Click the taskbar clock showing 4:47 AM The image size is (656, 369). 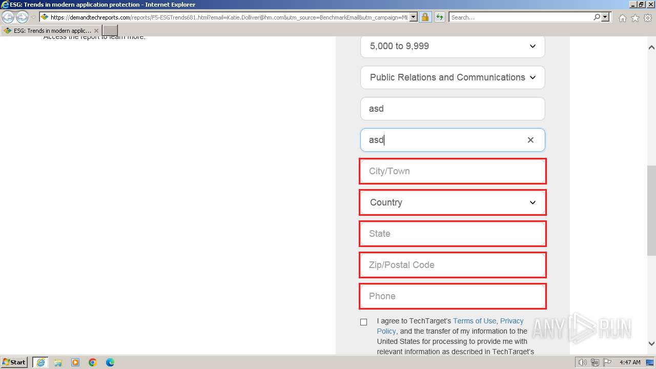tap(630, 362)
